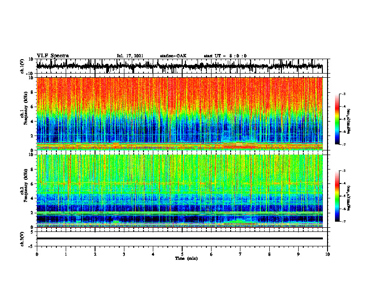Viewport: 369px width, 285px height.
Task: Click the time-axis tick label "7"
Action: click(240, 254)
